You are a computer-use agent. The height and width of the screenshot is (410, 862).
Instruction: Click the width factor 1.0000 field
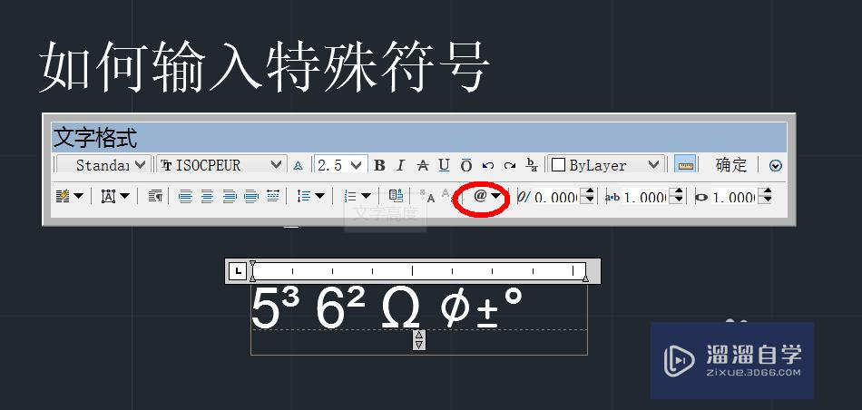tap(733, 196)
